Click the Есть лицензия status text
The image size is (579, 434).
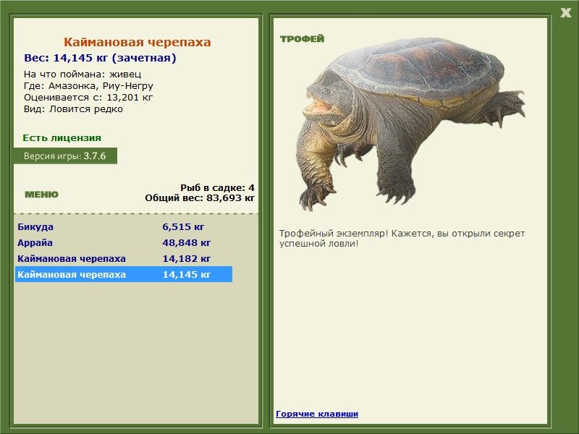tap(62, 138)
